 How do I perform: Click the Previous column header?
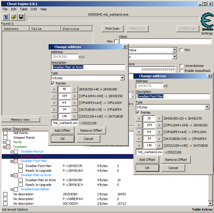click(77, 29)
